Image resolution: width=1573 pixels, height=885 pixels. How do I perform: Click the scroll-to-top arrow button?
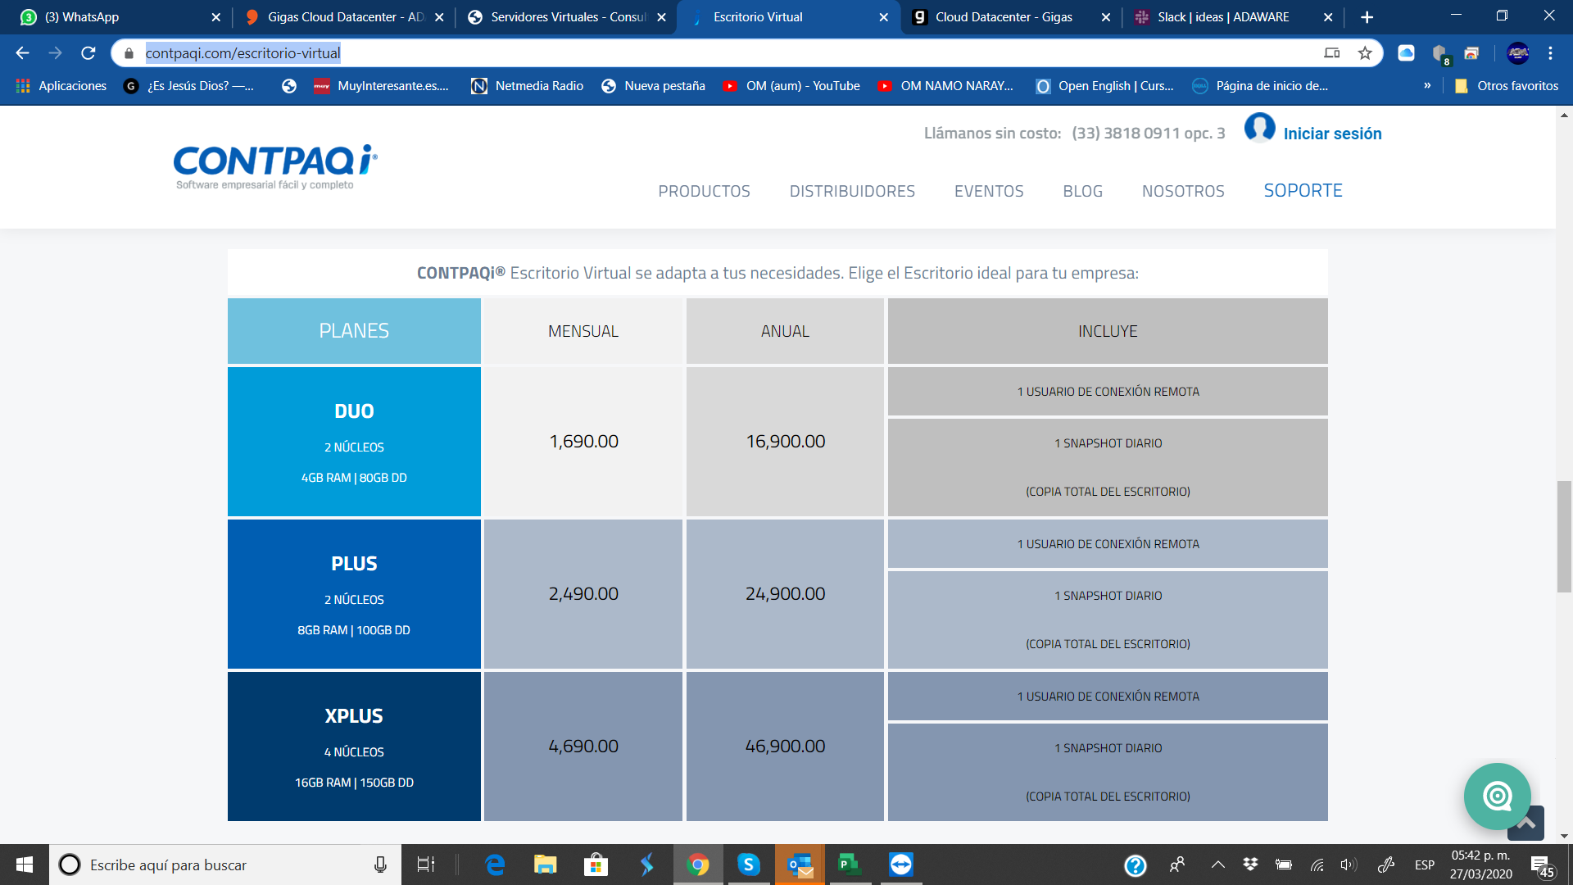click(1526, 823)
